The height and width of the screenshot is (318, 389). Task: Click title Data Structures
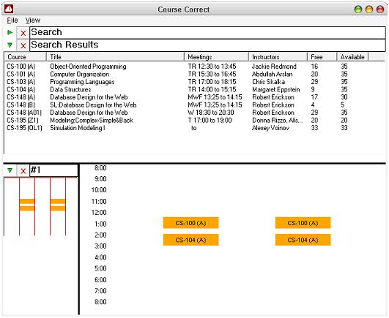70,90
